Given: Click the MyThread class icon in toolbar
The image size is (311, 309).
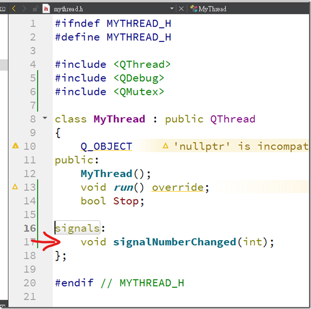Looking at the screenshot, I should [x=194, y=8].
